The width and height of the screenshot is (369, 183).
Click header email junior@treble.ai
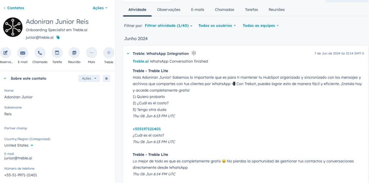(x=40, y=37)
